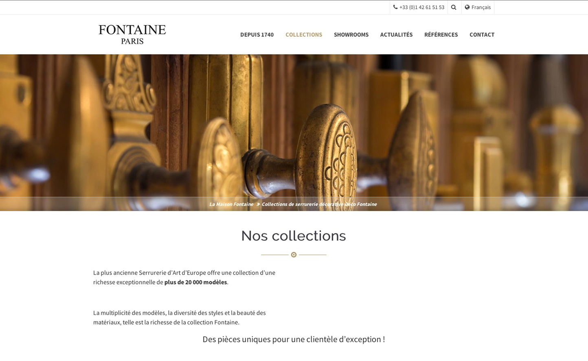
Task: Call the +33 (0)1 42 61 51 53 number link
Action: point(422,7)
